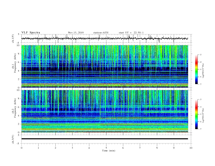Click time axis tick label "9"
Screen dimensions: 215x166
tap(174, 148)
